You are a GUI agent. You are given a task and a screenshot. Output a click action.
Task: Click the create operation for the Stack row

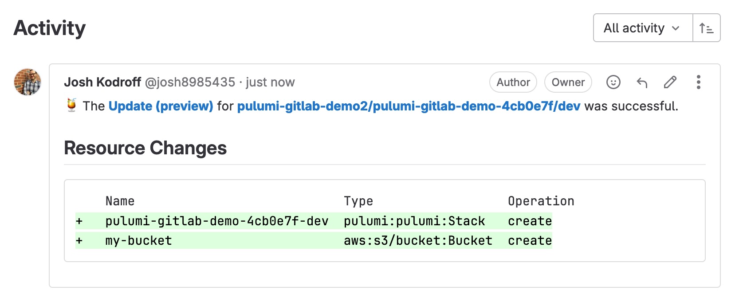[x=530, y=221]
